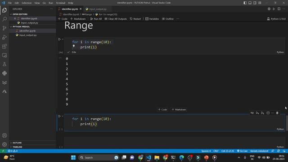Image resolution: width=288 pixels, height=162 pixels.
Task: Toggle the secondary side bar layout button
Action: click(255, 3)
